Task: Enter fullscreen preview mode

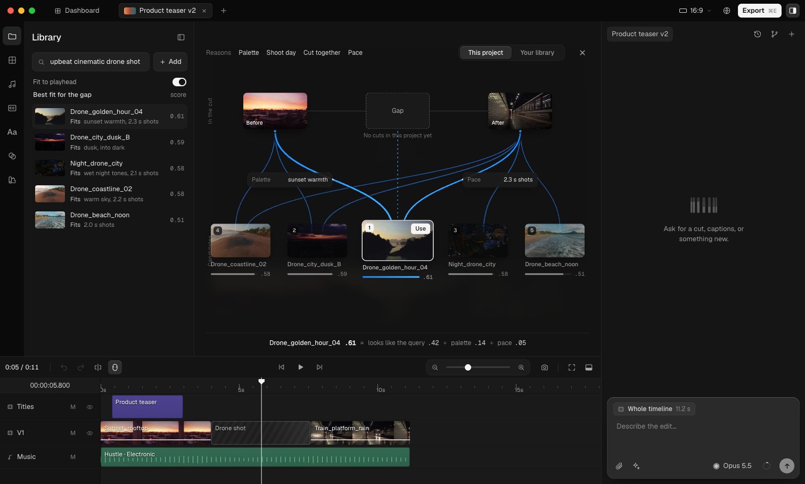Action: point(572,367)
